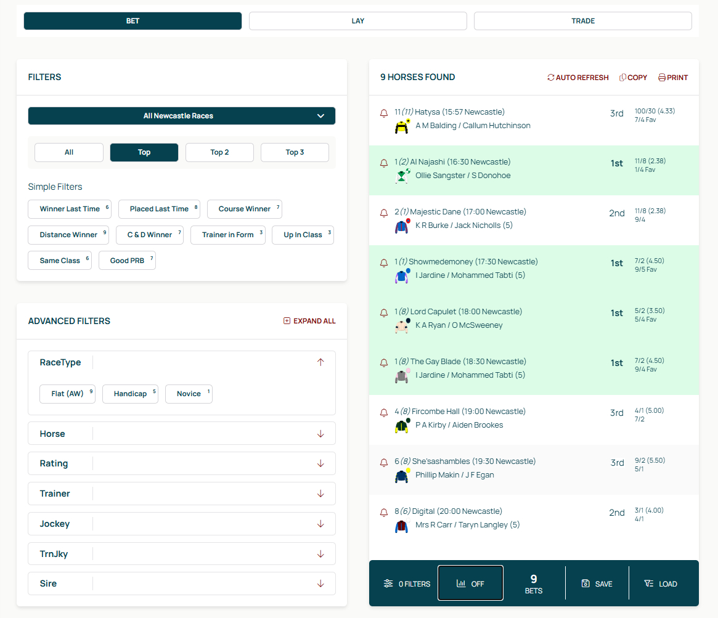718x618 pixels.
Task: Click the Copy icon above the horse list
Action: [623, 77]
